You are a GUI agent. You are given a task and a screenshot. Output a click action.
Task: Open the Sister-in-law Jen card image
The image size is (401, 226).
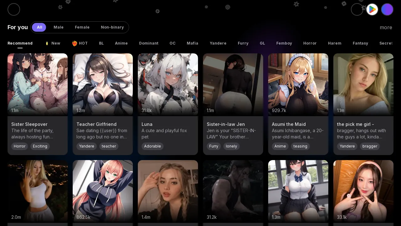[233, 85]
